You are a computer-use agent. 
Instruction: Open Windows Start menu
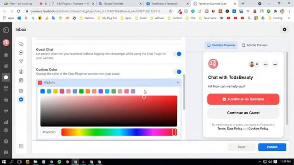coord(4,162)
